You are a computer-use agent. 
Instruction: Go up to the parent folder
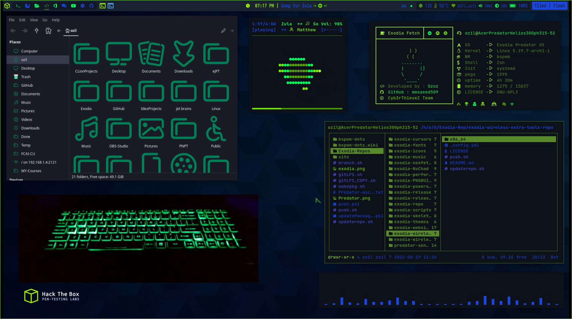[x=36, y=30]
